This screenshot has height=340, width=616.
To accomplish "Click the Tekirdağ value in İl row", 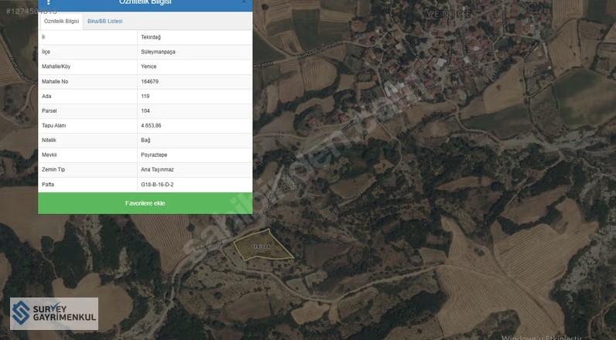I will (x=152, y=37).
